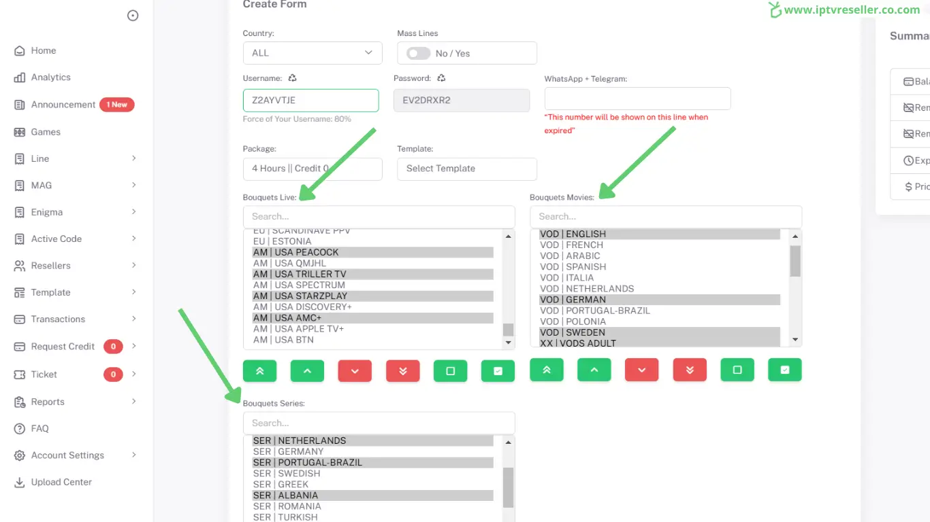The height and width of the screenshot is (522, 930).
Task: Click the WhatsApp + Telegram input field
Action: point(637,99)
